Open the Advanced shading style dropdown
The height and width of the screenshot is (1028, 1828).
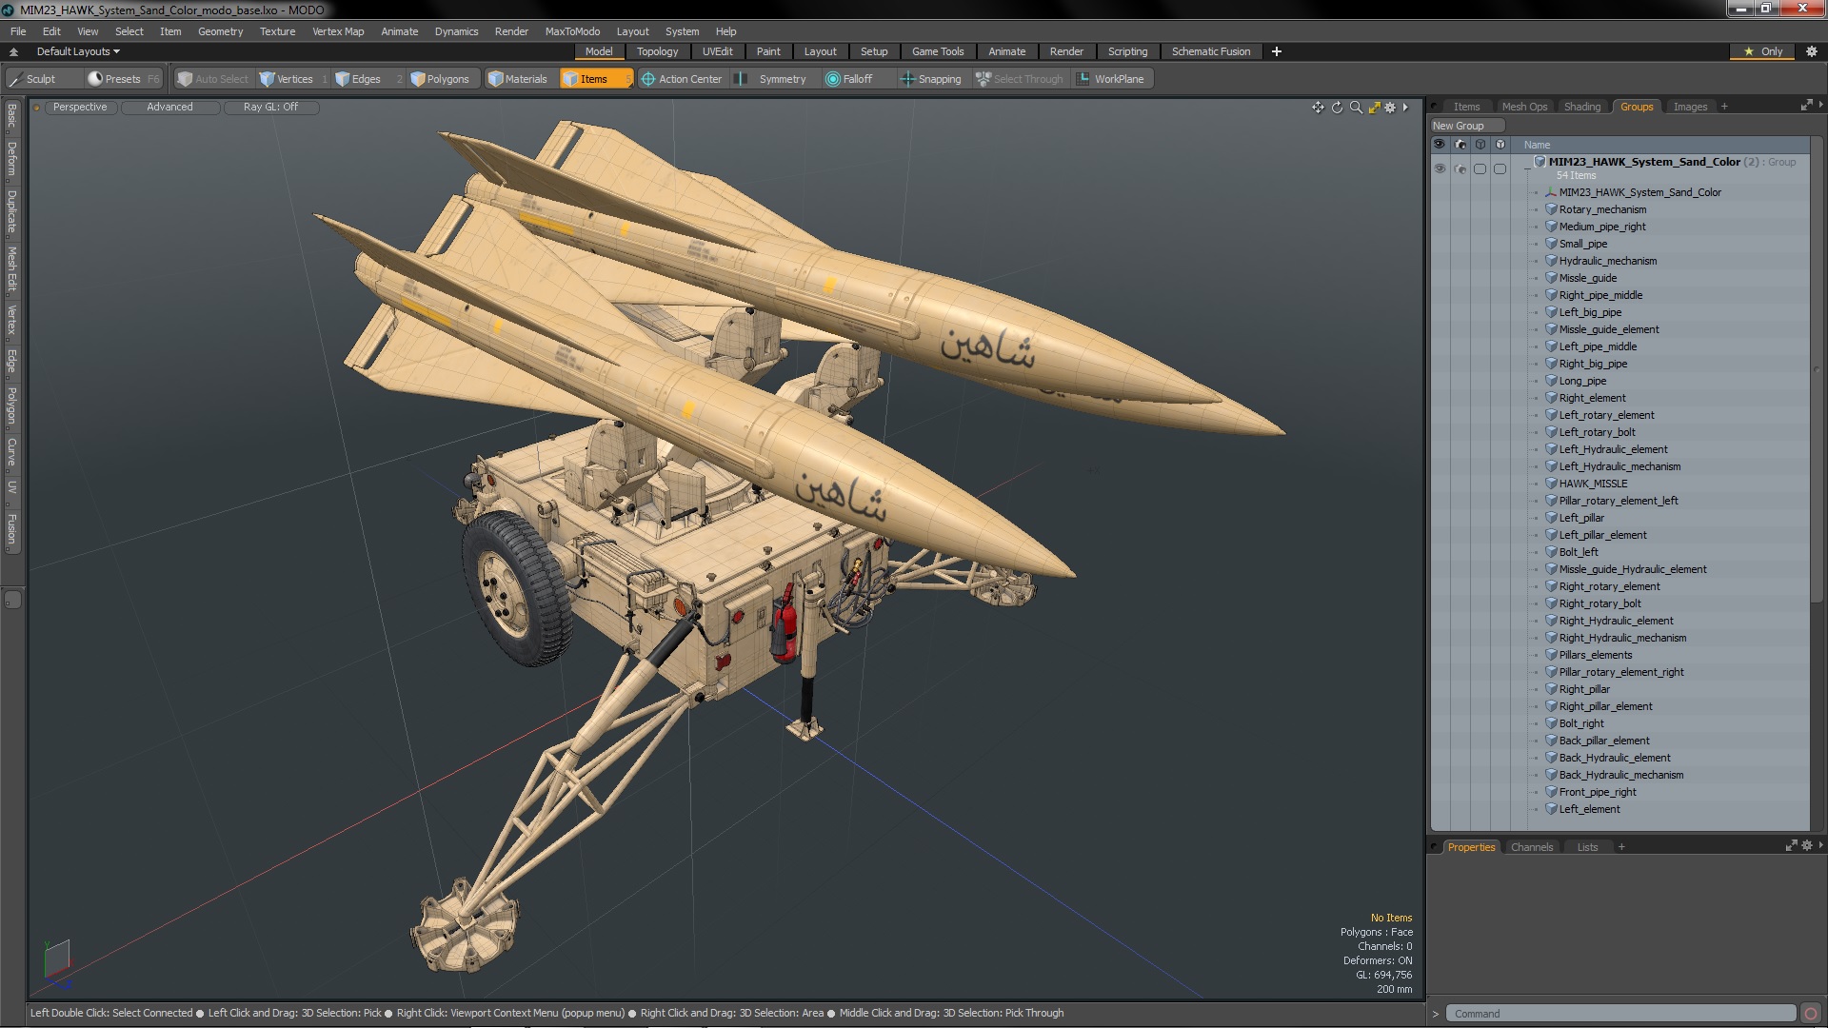[x=169, y=108]
